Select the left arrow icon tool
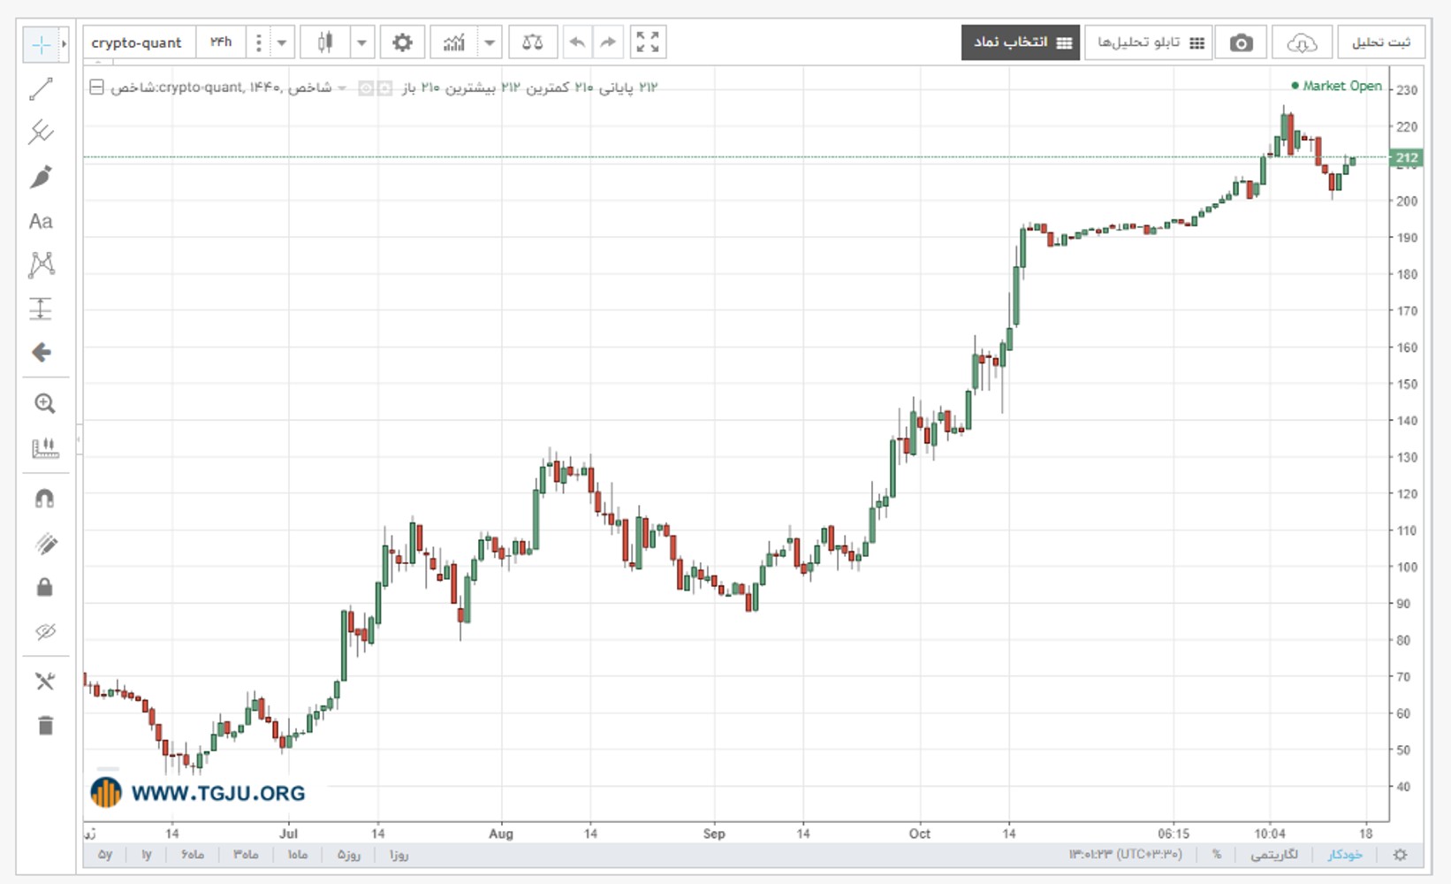This screenshot has width=1451, height=884. [42, 353]
